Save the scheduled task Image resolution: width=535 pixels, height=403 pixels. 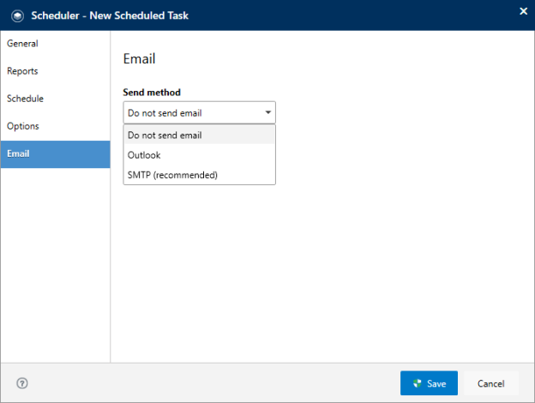point(429,383)
